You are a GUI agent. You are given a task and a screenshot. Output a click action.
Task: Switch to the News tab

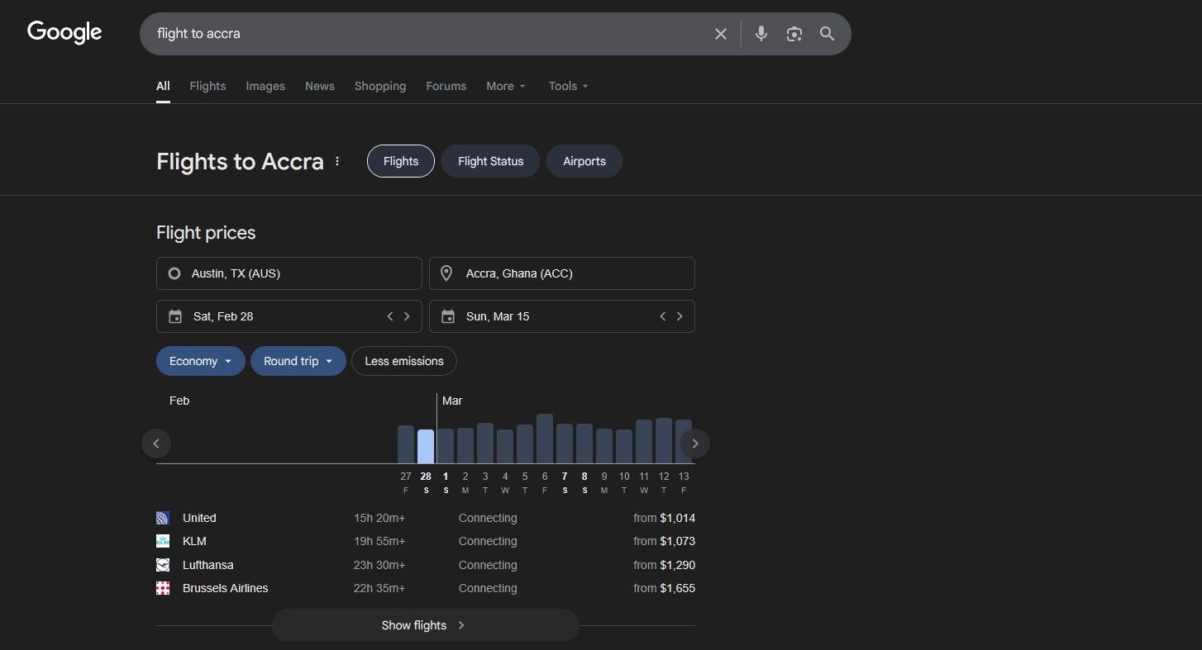coord(320,86)
